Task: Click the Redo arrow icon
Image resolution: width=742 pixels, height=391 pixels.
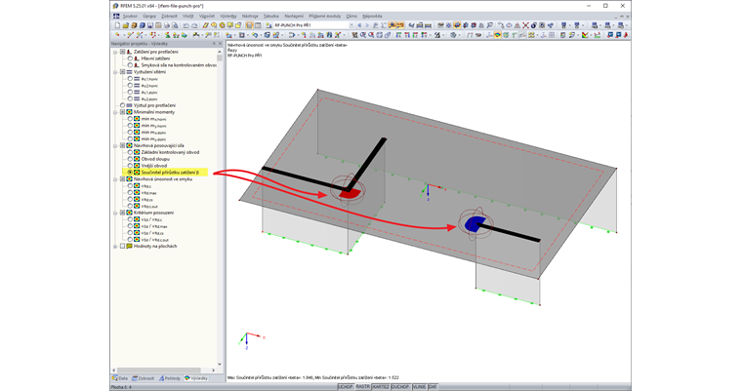Action: coord(194,25)
